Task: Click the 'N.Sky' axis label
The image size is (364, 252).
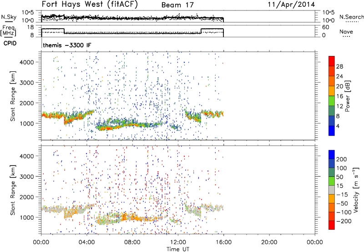Action: click(9, 17)
